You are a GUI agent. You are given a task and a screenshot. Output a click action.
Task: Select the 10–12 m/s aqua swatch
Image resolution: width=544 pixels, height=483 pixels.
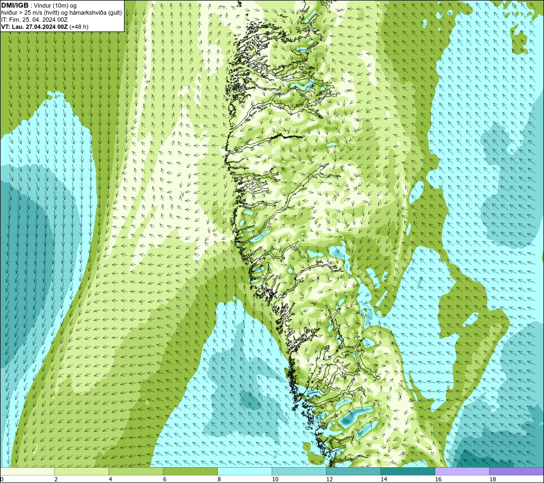coord(299,471)
